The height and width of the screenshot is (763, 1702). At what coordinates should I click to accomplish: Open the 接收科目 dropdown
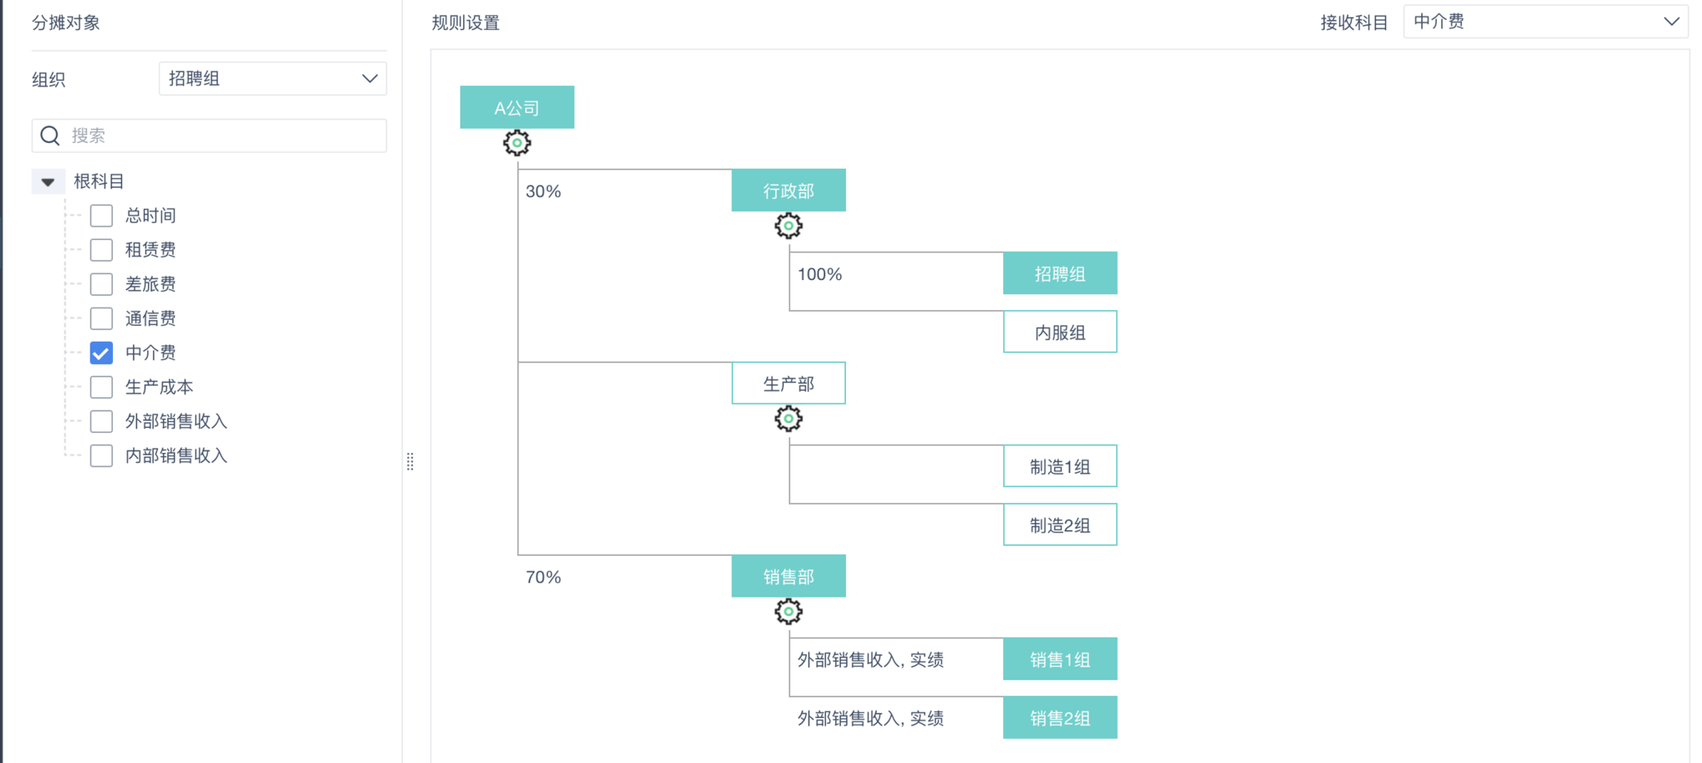[x=1546, y=22]
